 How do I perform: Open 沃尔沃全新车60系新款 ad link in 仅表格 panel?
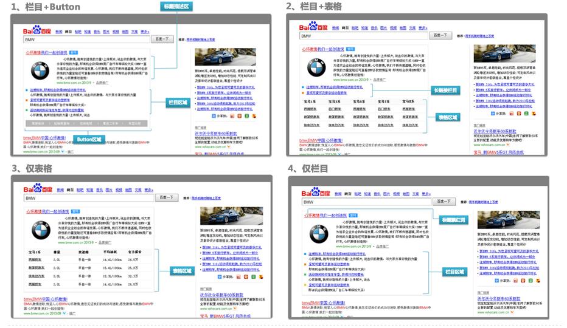(x=221, y=295)
